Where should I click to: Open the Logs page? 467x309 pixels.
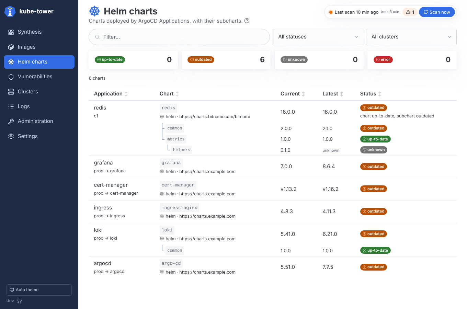(x=39, y=106)
